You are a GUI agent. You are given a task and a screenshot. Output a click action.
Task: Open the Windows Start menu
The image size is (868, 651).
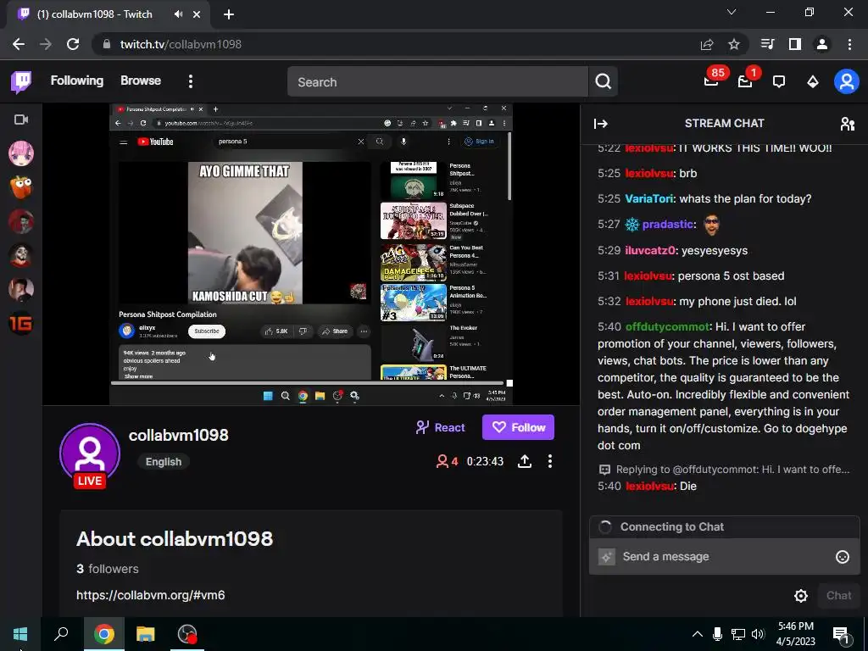tap(20, 634)
